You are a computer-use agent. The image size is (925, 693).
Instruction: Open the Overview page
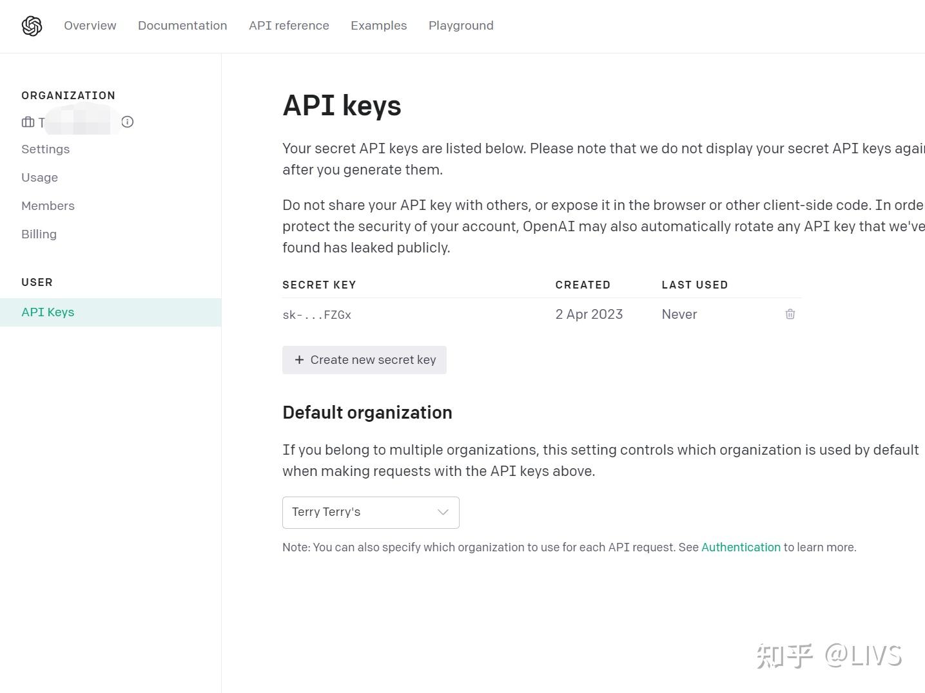pyautogui.click(x=90, y=26)
